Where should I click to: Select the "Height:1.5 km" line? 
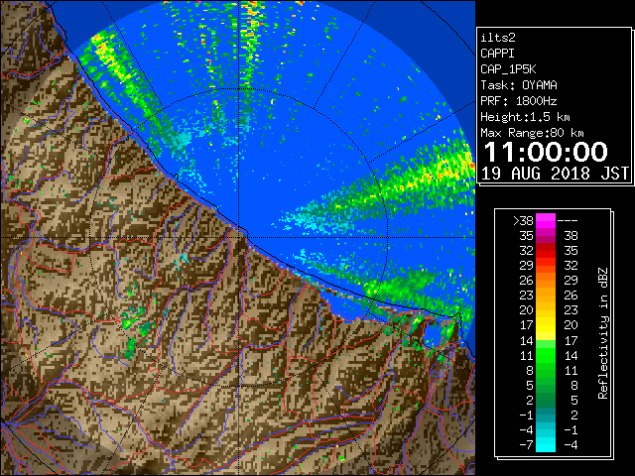[525, 117]
